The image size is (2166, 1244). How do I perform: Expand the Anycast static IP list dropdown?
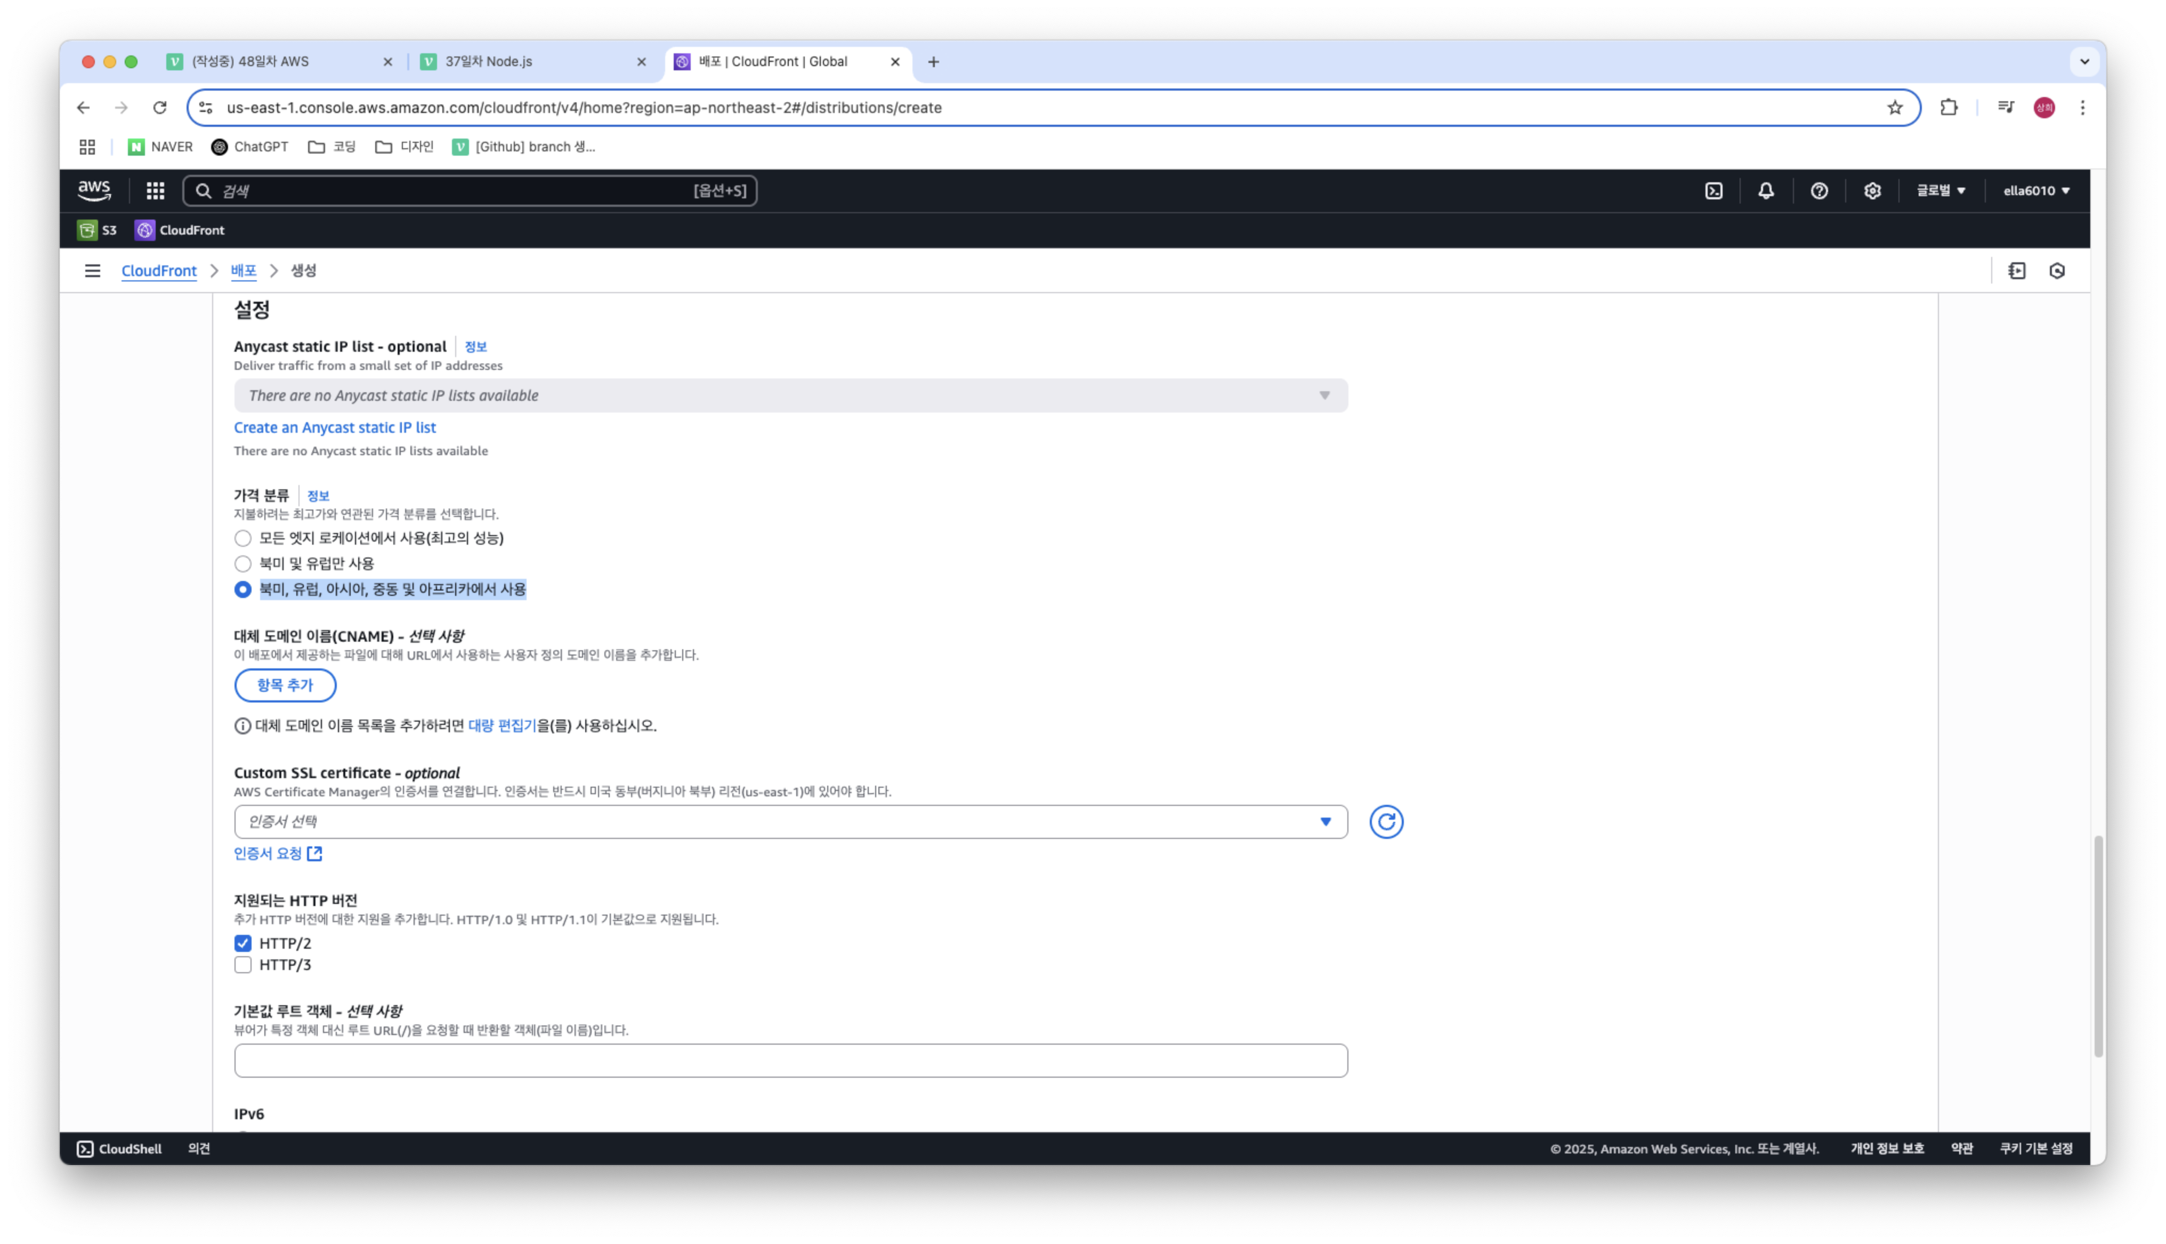tap(791, 395)
